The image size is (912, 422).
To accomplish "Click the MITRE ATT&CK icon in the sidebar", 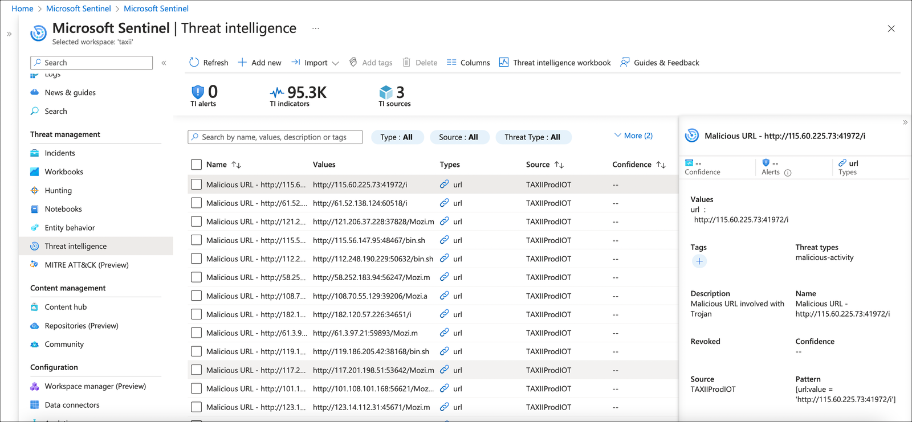I will pos(35,265).
